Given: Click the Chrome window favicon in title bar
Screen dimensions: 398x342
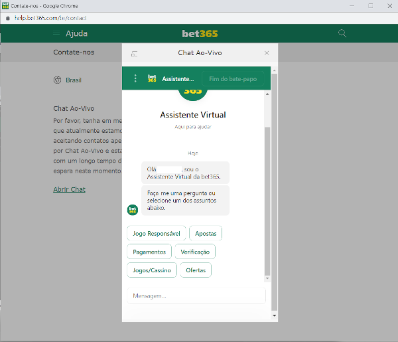Looking at the screenshot, I should (5, 5).
